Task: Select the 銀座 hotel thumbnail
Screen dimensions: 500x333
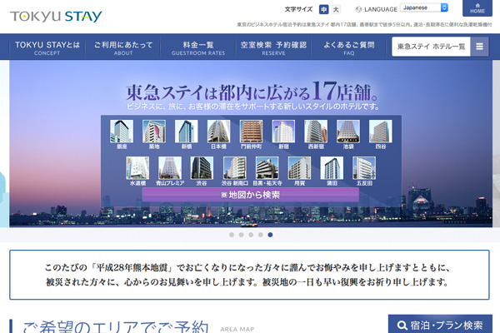Action: click(x=122, y=132)
